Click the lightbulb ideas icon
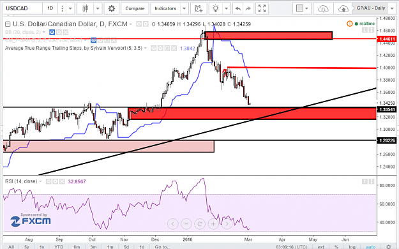The height and width of the screenshot is (249, 399). tap(216, 8)
